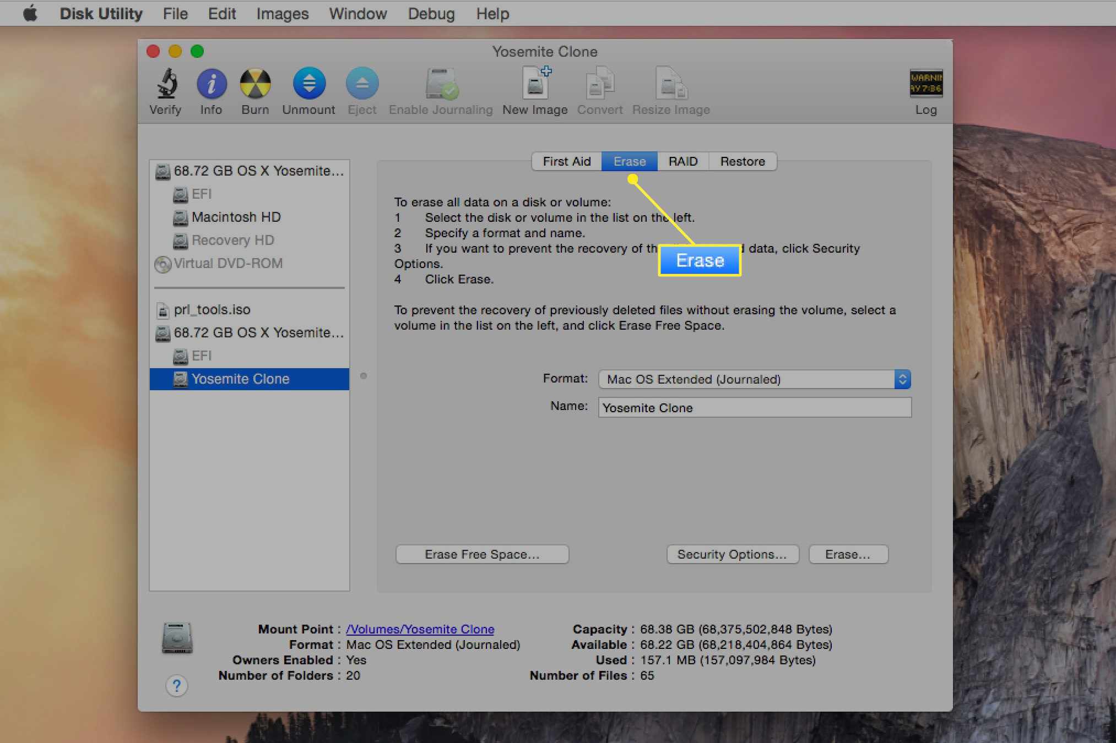Switch to the Erase tab
This screenshot has height=743, width=1116.
630,161
